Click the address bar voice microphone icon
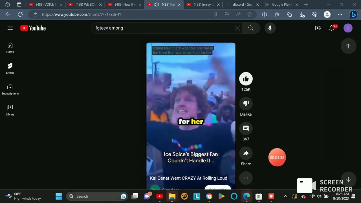361x203 pixels. pyautogui.click(x=216, y=14)
